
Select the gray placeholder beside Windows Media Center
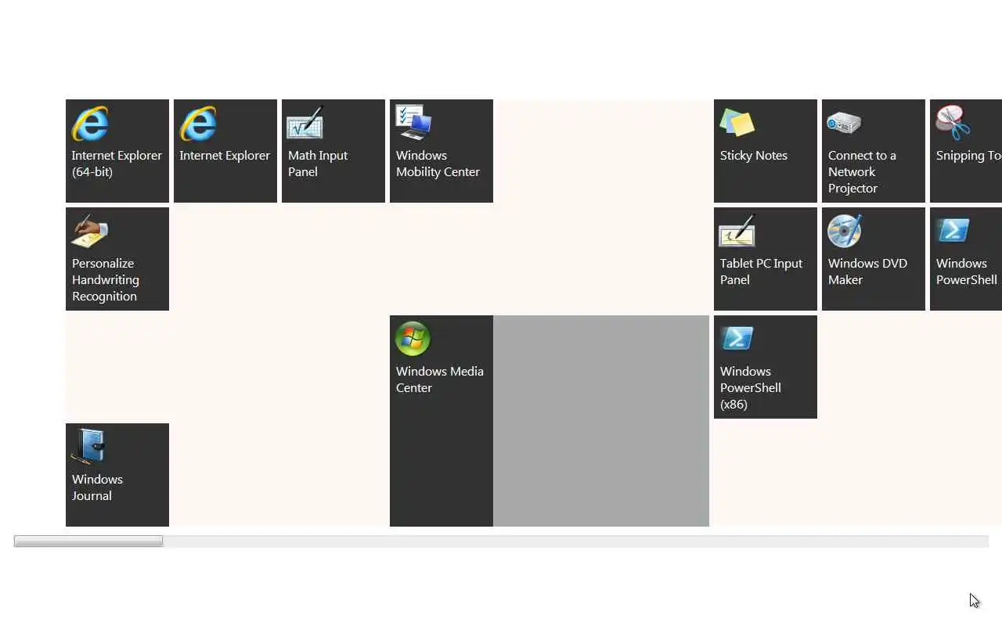[601, 421]
